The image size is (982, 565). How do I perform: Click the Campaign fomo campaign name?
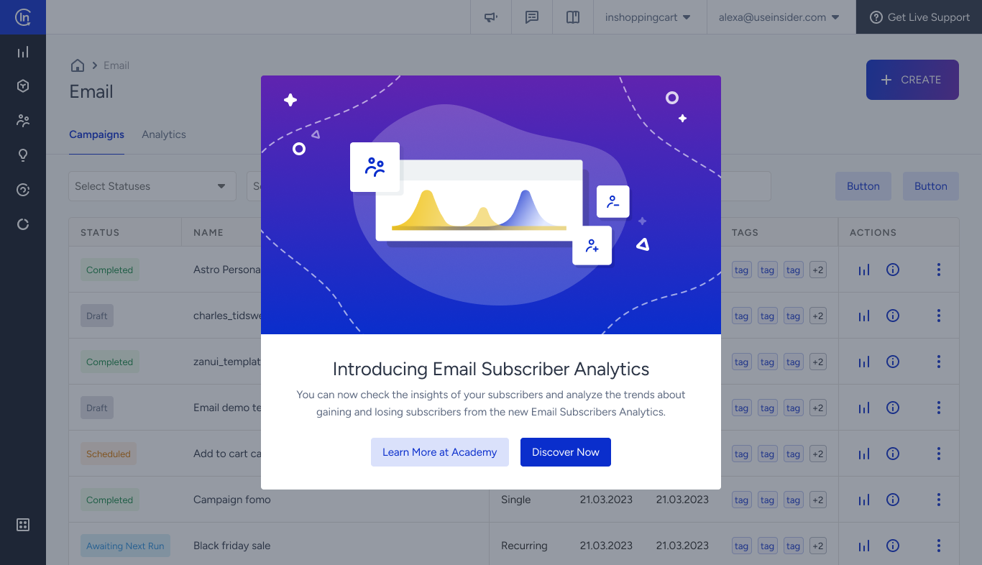click(x=232, y=500)
